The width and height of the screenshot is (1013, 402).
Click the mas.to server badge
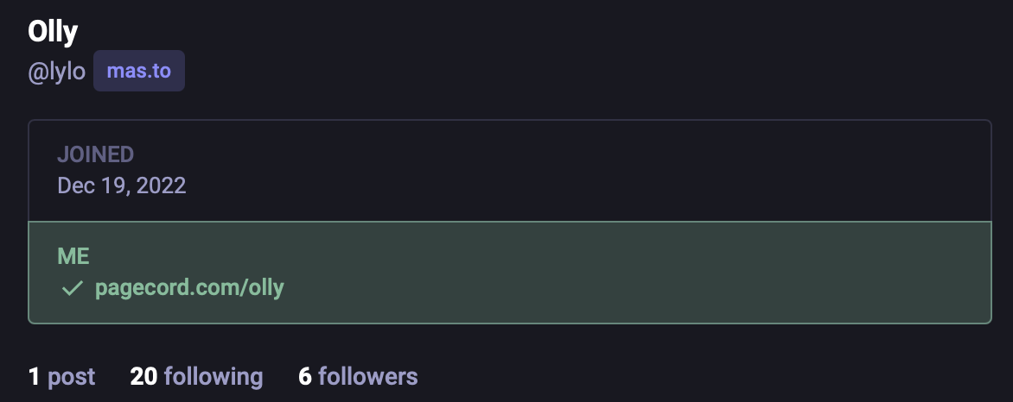pos(139,71)
